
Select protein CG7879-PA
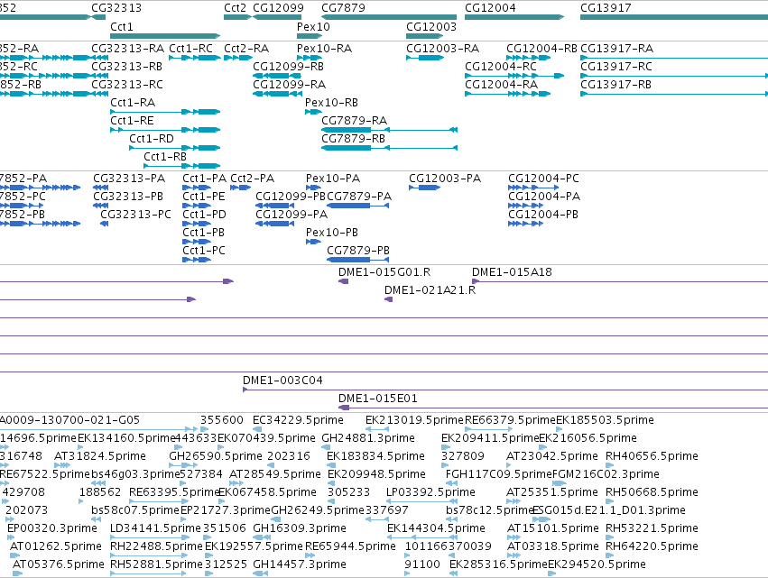click(x=359, y=197)
